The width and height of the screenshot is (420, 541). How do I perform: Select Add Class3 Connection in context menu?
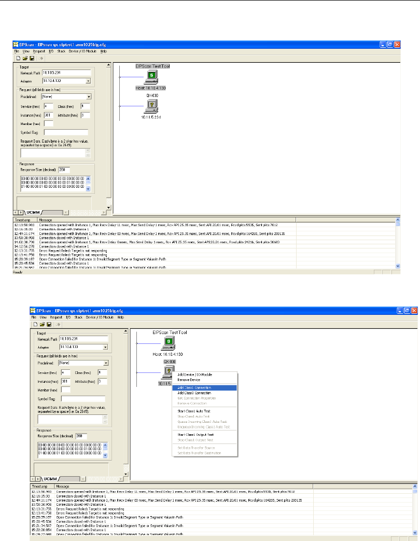[x=194, y=393]
